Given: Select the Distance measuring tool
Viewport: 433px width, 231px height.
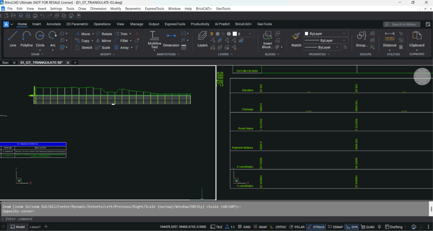Looking at the screenshot, I should pyautogui.click(x=389, y=38).
